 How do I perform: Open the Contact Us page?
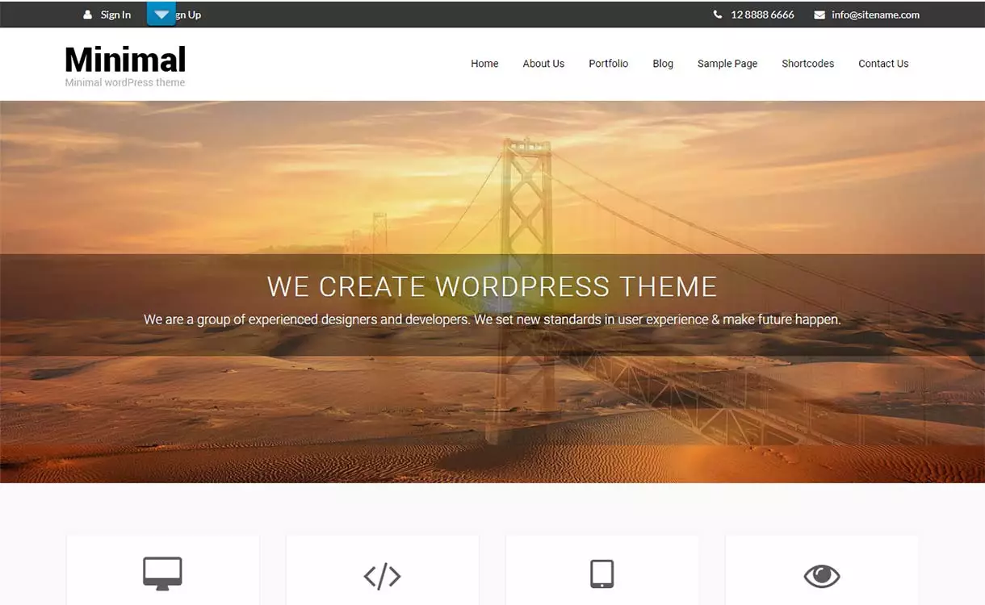click(x=883, y=63)
